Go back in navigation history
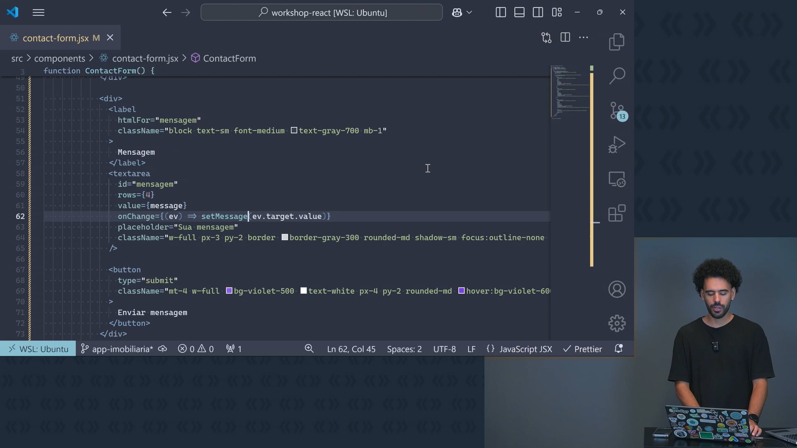 pyautogui.click(x=167, y=12)
